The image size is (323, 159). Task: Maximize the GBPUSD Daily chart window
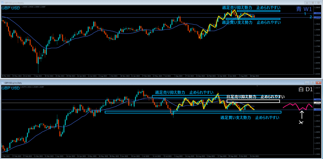click(313, 83)
